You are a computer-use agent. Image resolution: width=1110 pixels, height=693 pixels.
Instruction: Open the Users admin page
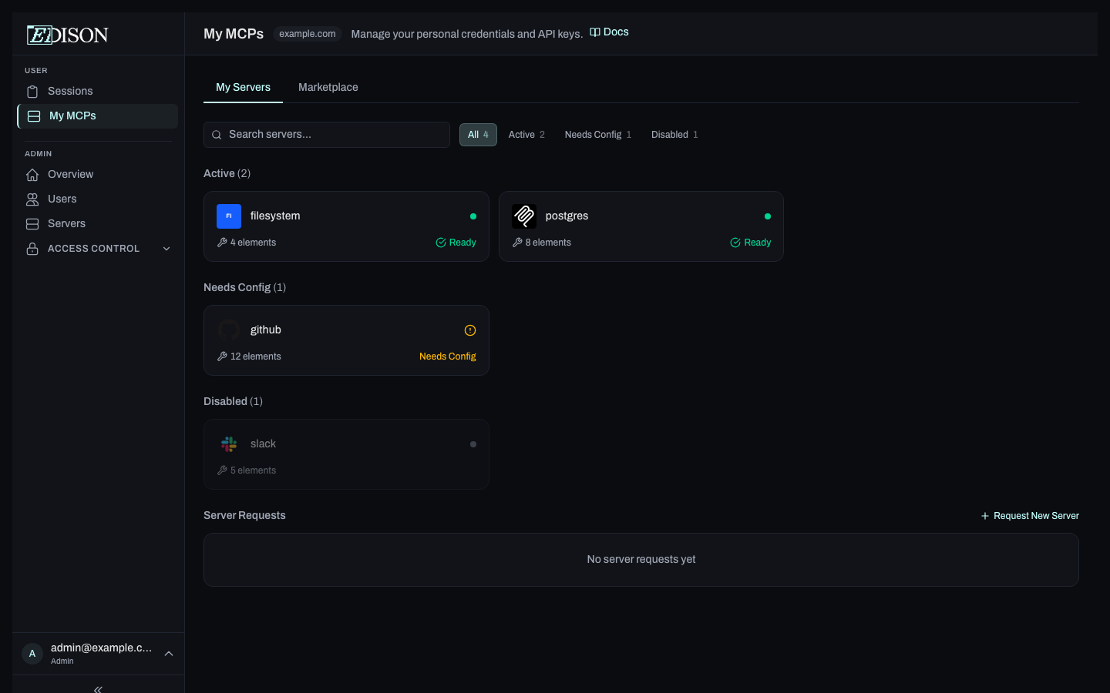click(x=62, y=199)
